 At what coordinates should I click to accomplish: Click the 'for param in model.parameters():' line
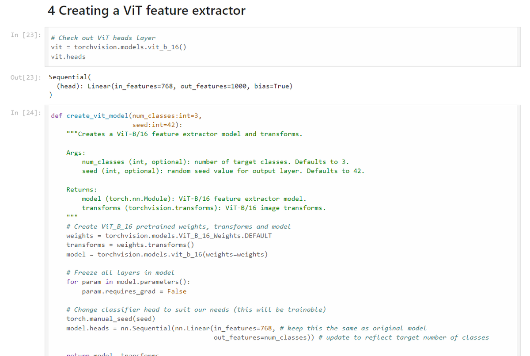[129, 282]
